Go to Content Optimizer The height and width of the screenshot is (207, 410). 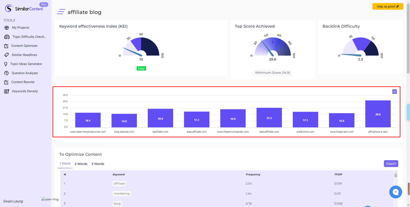(x=24, y=46)
